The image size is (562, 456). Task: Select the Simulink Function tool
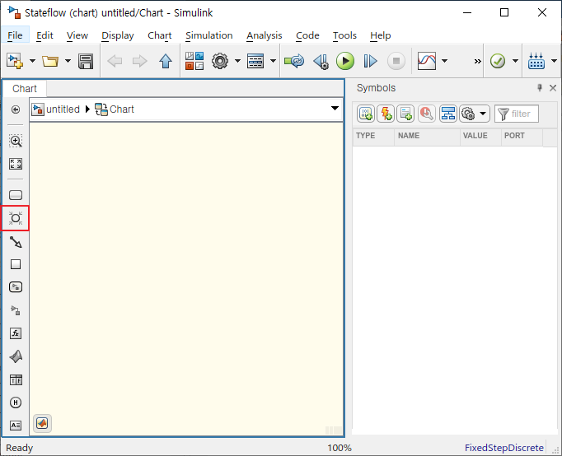[x=16, y=310]
